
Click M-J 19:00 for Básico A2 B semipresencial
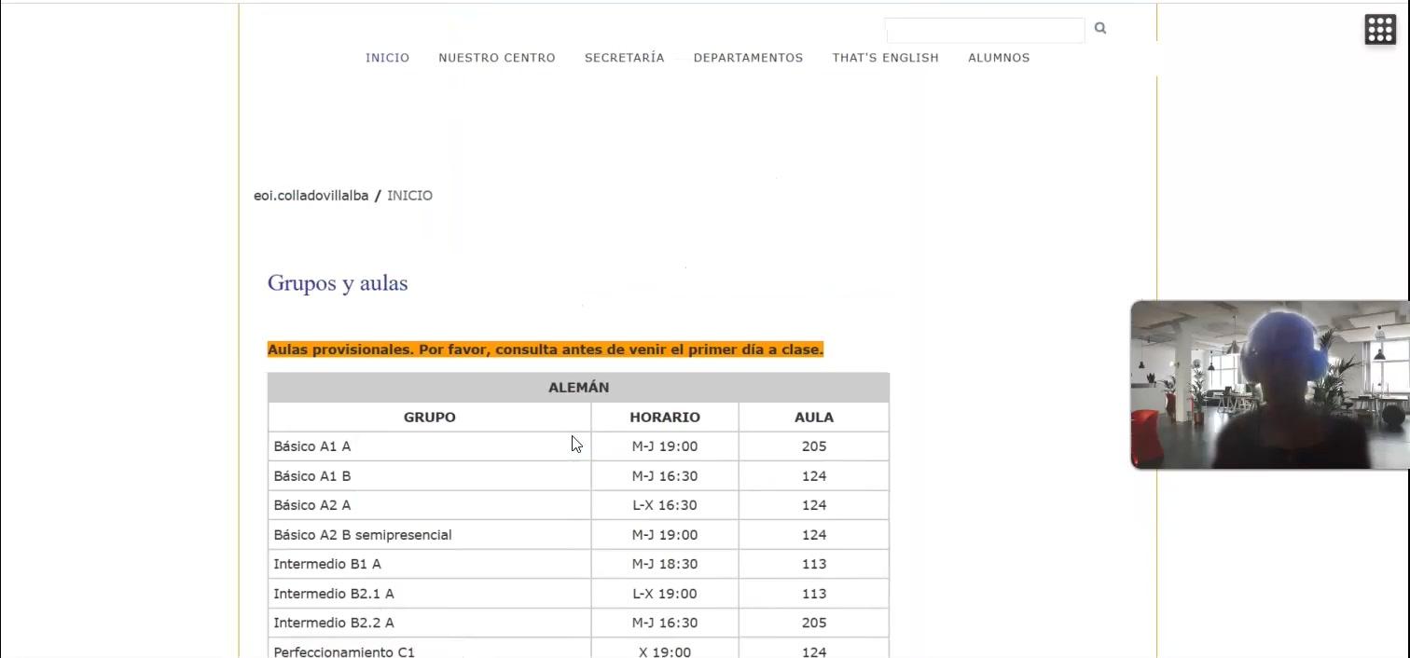(665, 535)
